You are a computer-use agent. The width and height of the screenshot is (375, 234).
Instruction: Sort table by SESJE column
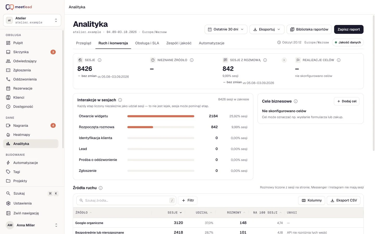(175, 213)
